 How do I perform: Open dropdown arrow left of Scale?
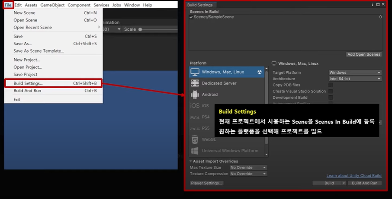tap(119, 29)
